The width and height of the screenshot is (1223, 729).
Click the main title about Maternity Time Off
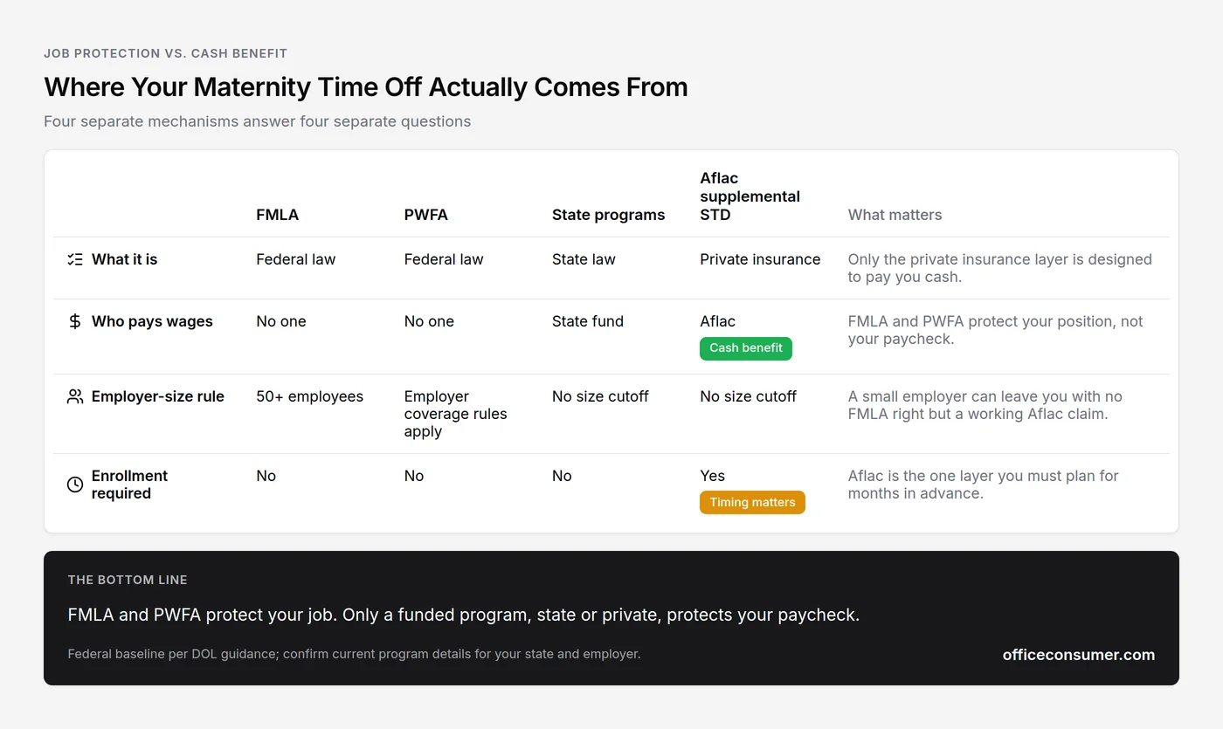366,87
